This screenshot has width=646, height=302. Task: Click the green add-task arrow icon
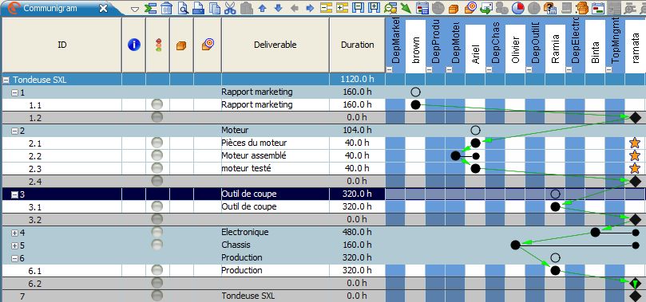pos(151,8)
